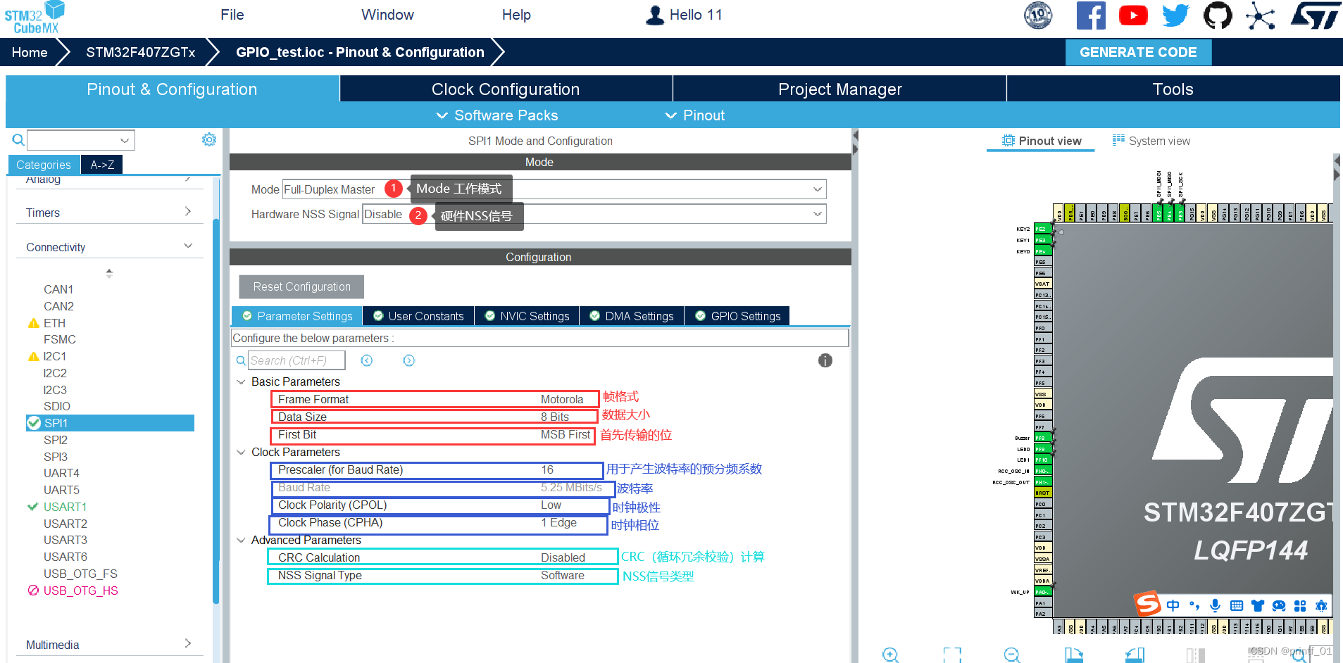The width and height of the screenshot is (1343, 663).
Task: Open the File menu
Action: tap(232, 15)
